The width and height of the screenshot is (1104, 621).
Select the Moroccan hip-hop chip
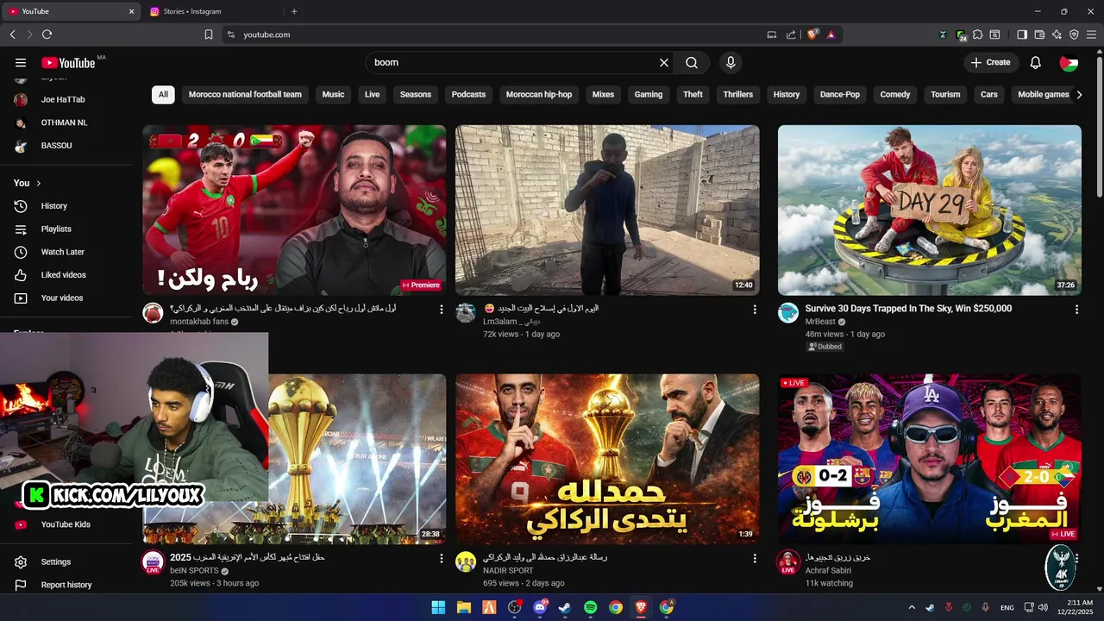(539, 94)
